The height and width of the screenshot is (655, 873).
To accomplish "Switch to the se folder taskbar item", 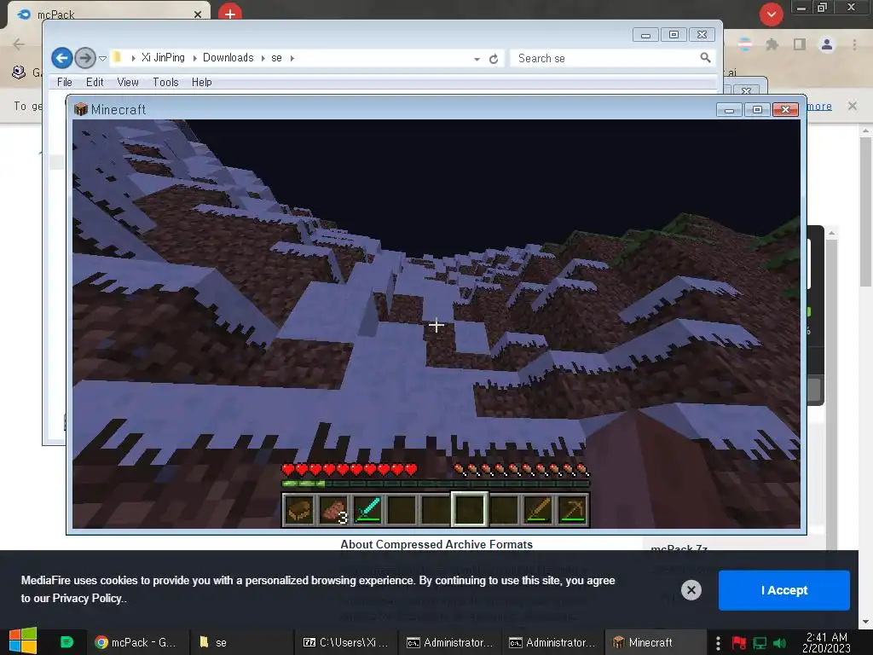I will coord(240,642).
